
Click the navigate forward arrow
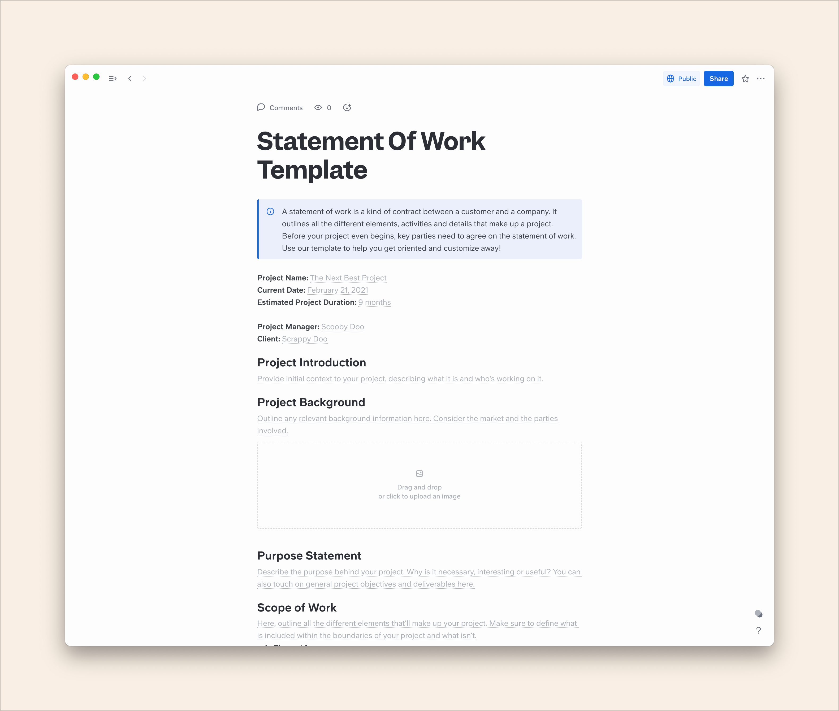pyautogui.click(x=145, y=78)
